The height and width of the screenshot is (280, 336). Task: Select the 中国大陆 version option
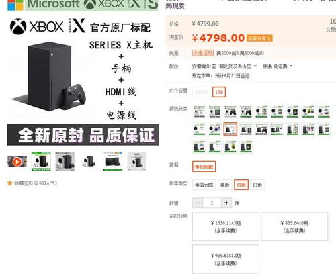click(204, 185)
